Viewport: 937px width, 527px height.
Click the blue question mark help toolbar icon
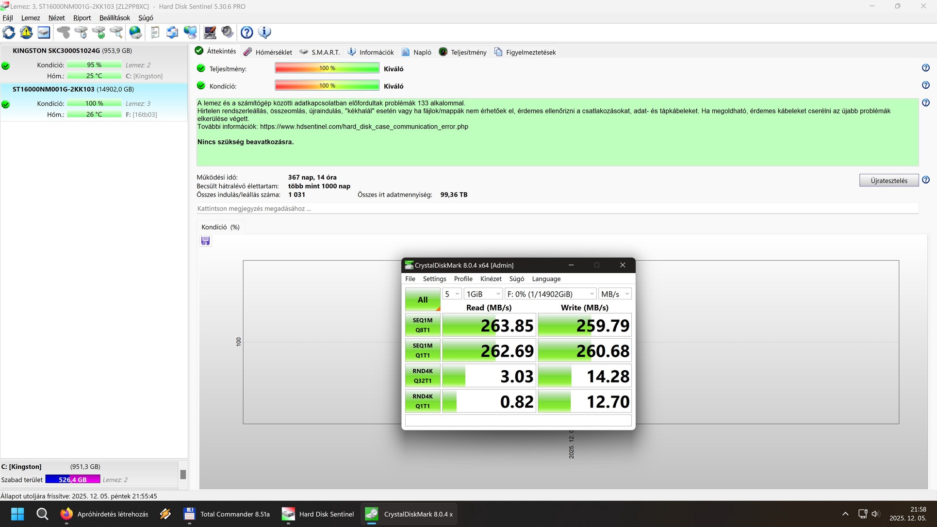(x=247, y=33)
